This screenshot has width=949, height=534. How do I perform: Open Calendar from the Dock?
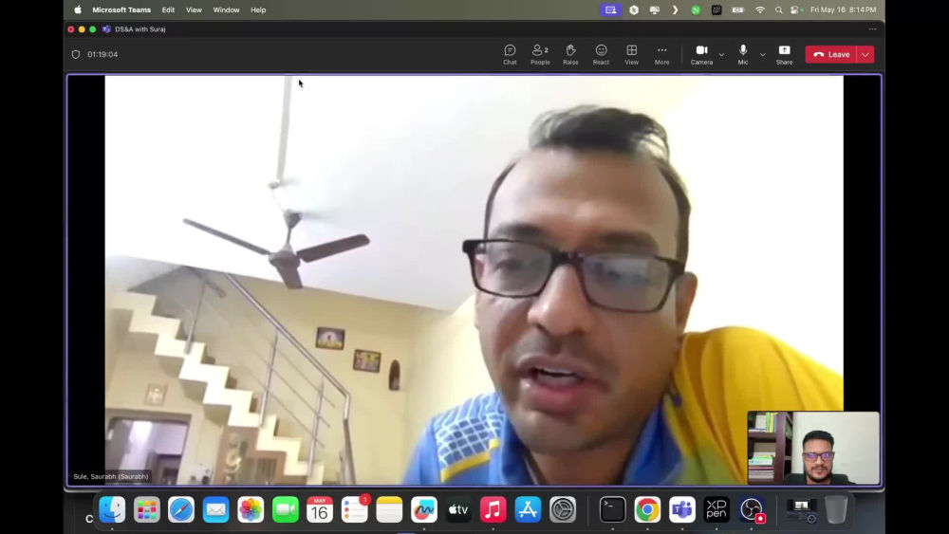pos(320,509)
